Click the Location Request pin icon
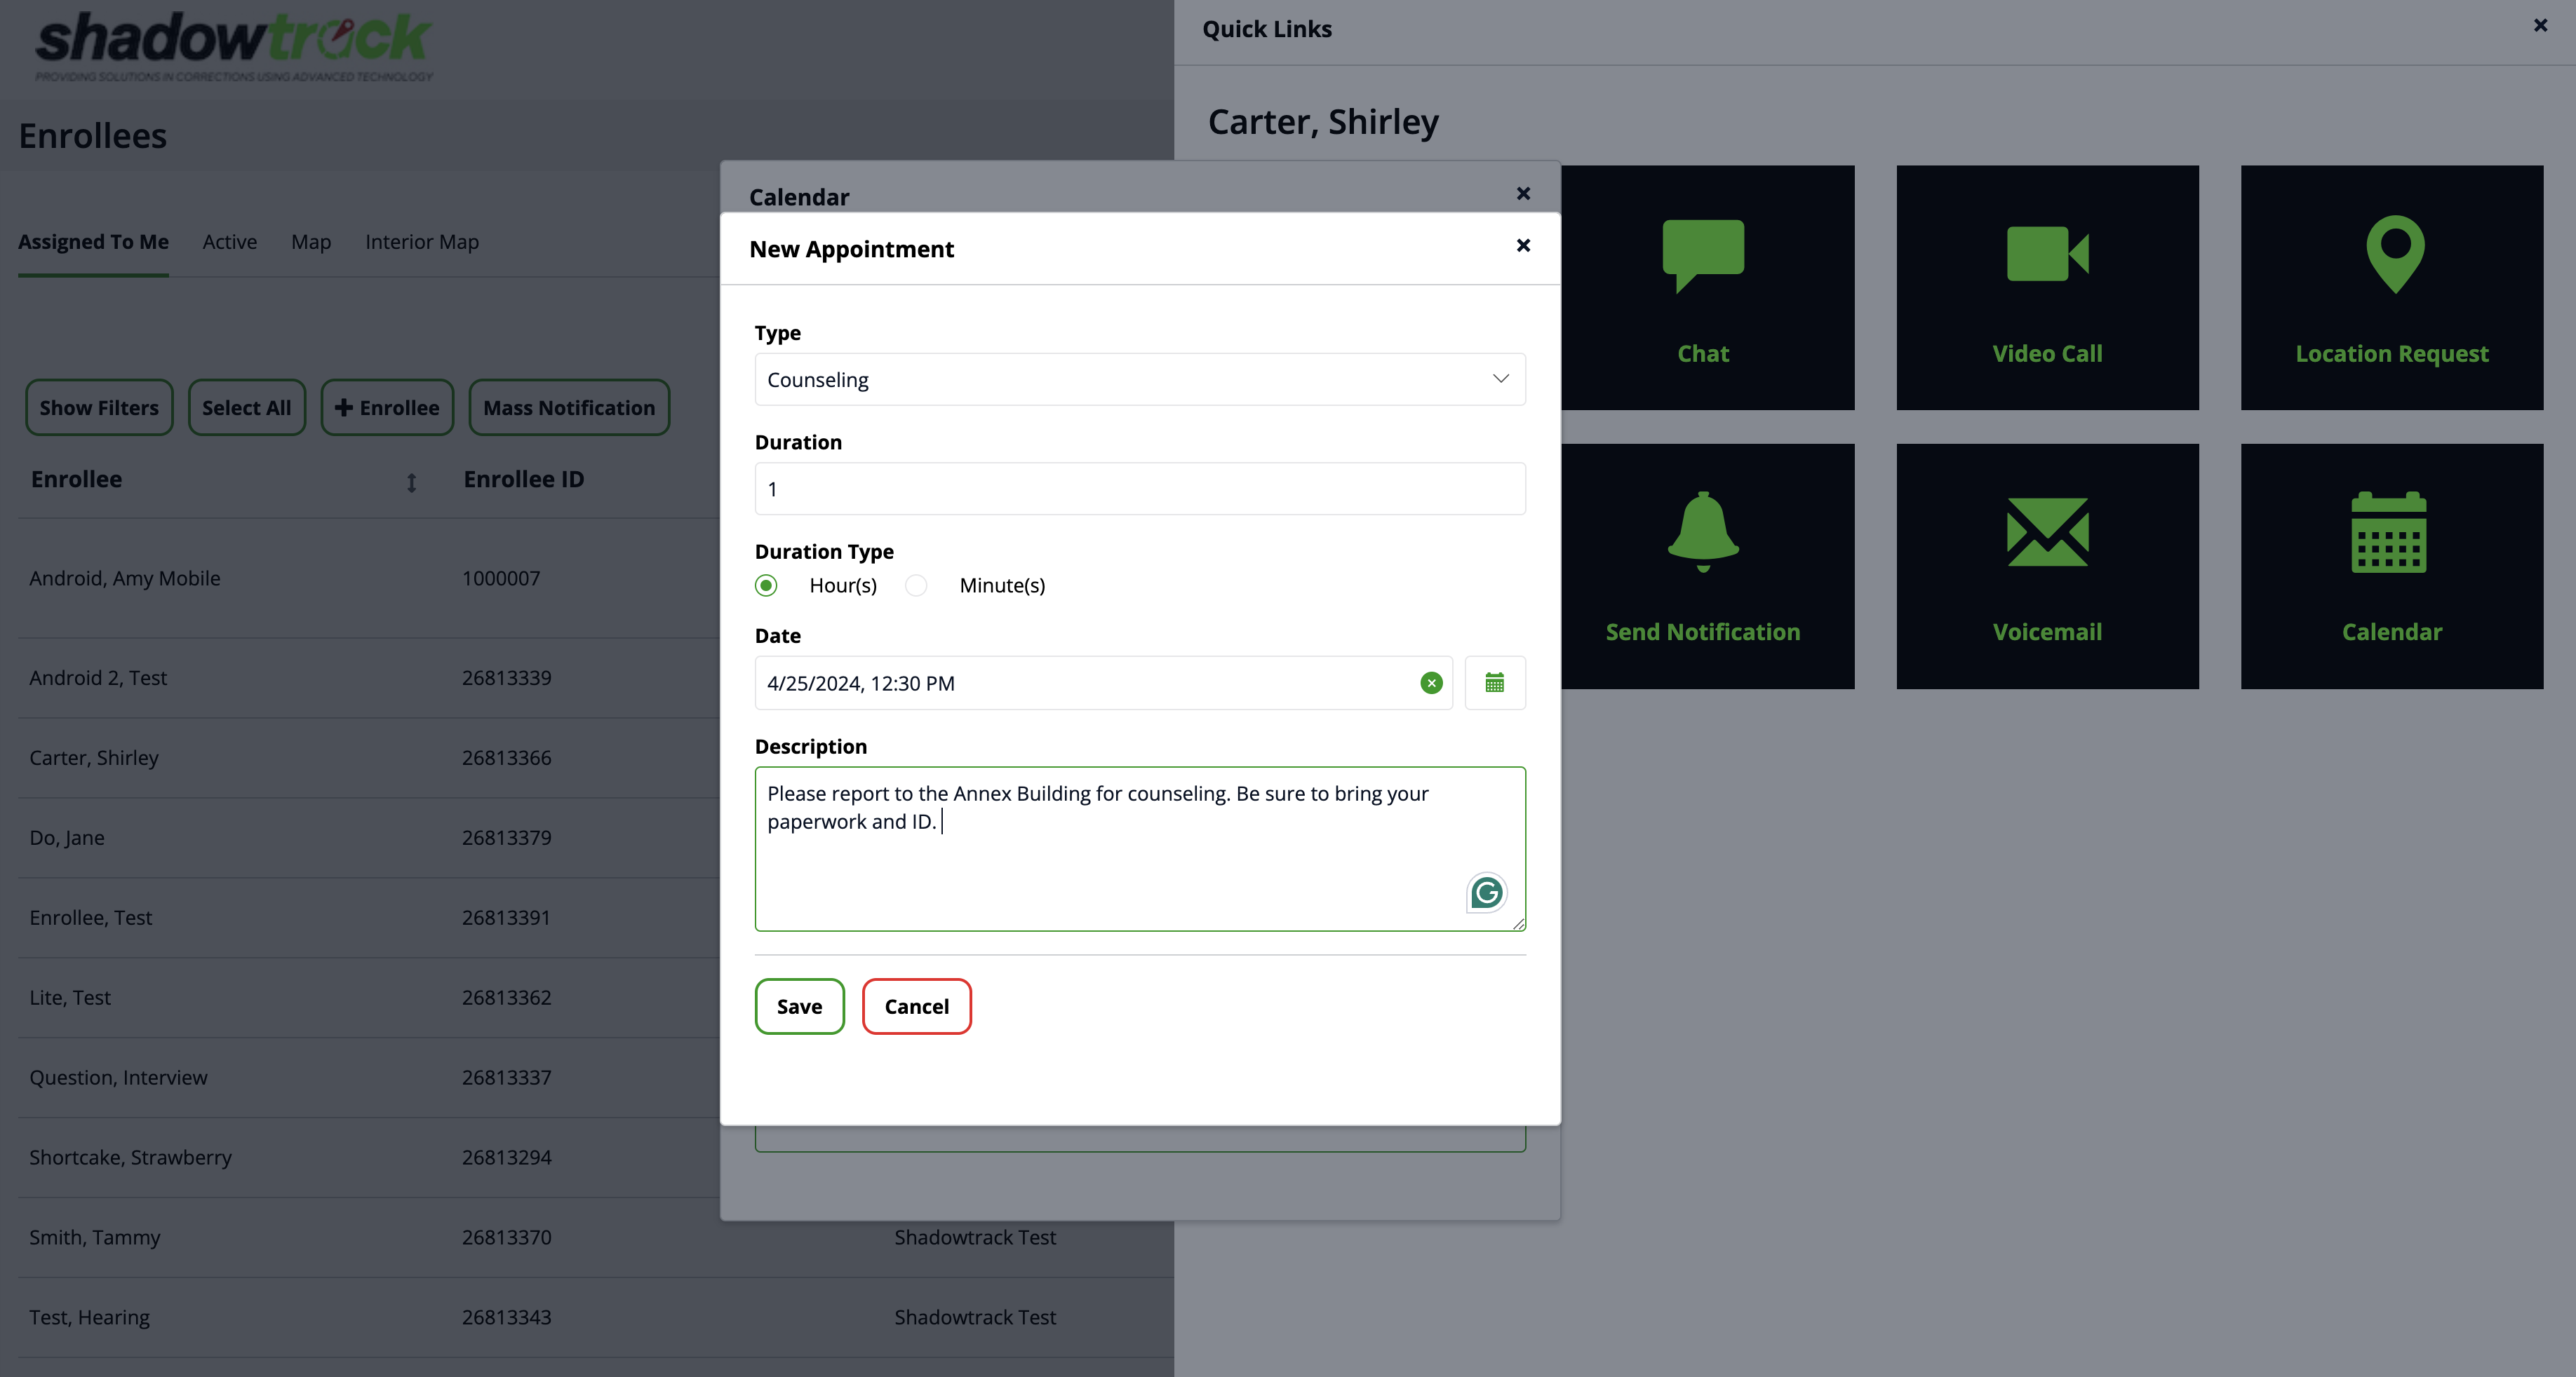Screen dimensions: 2576x1377 (2395, 255)
